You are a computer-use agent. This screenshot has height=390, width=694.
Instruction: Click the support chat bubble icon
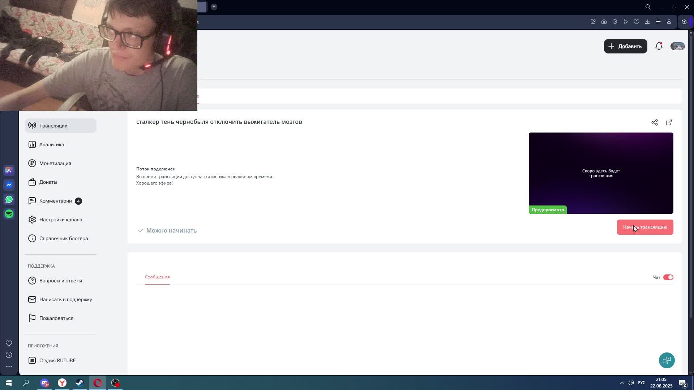667,360
